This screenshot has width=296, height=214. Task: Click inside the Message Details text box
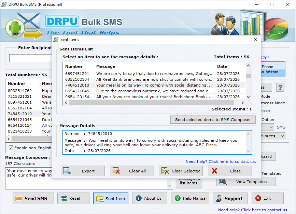click(157, 142)
